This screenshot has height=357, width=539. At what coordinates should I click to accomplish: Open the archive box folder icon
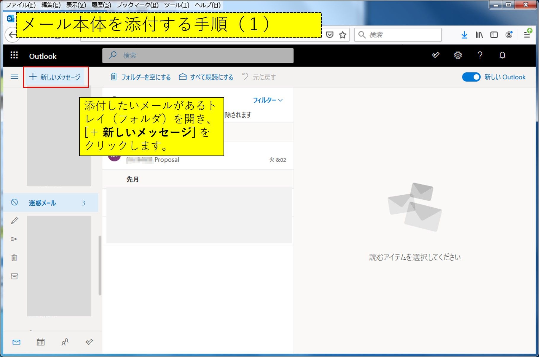[x=14, y=276]
